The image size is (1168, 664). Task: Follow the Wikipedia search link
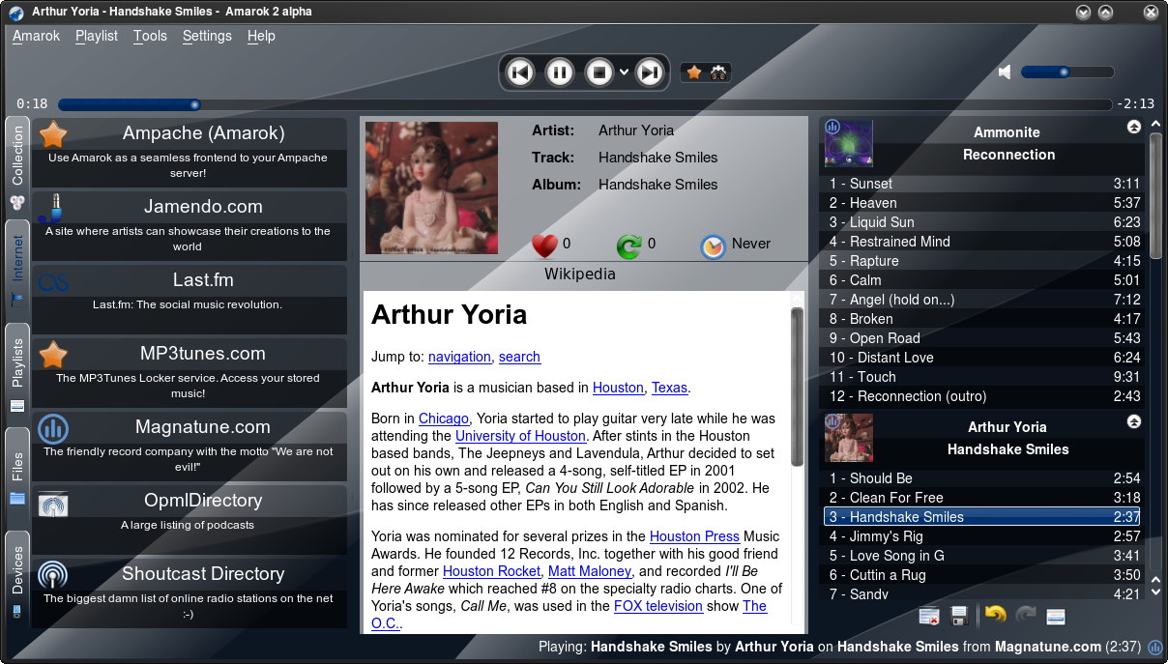(x=519, y=357)
